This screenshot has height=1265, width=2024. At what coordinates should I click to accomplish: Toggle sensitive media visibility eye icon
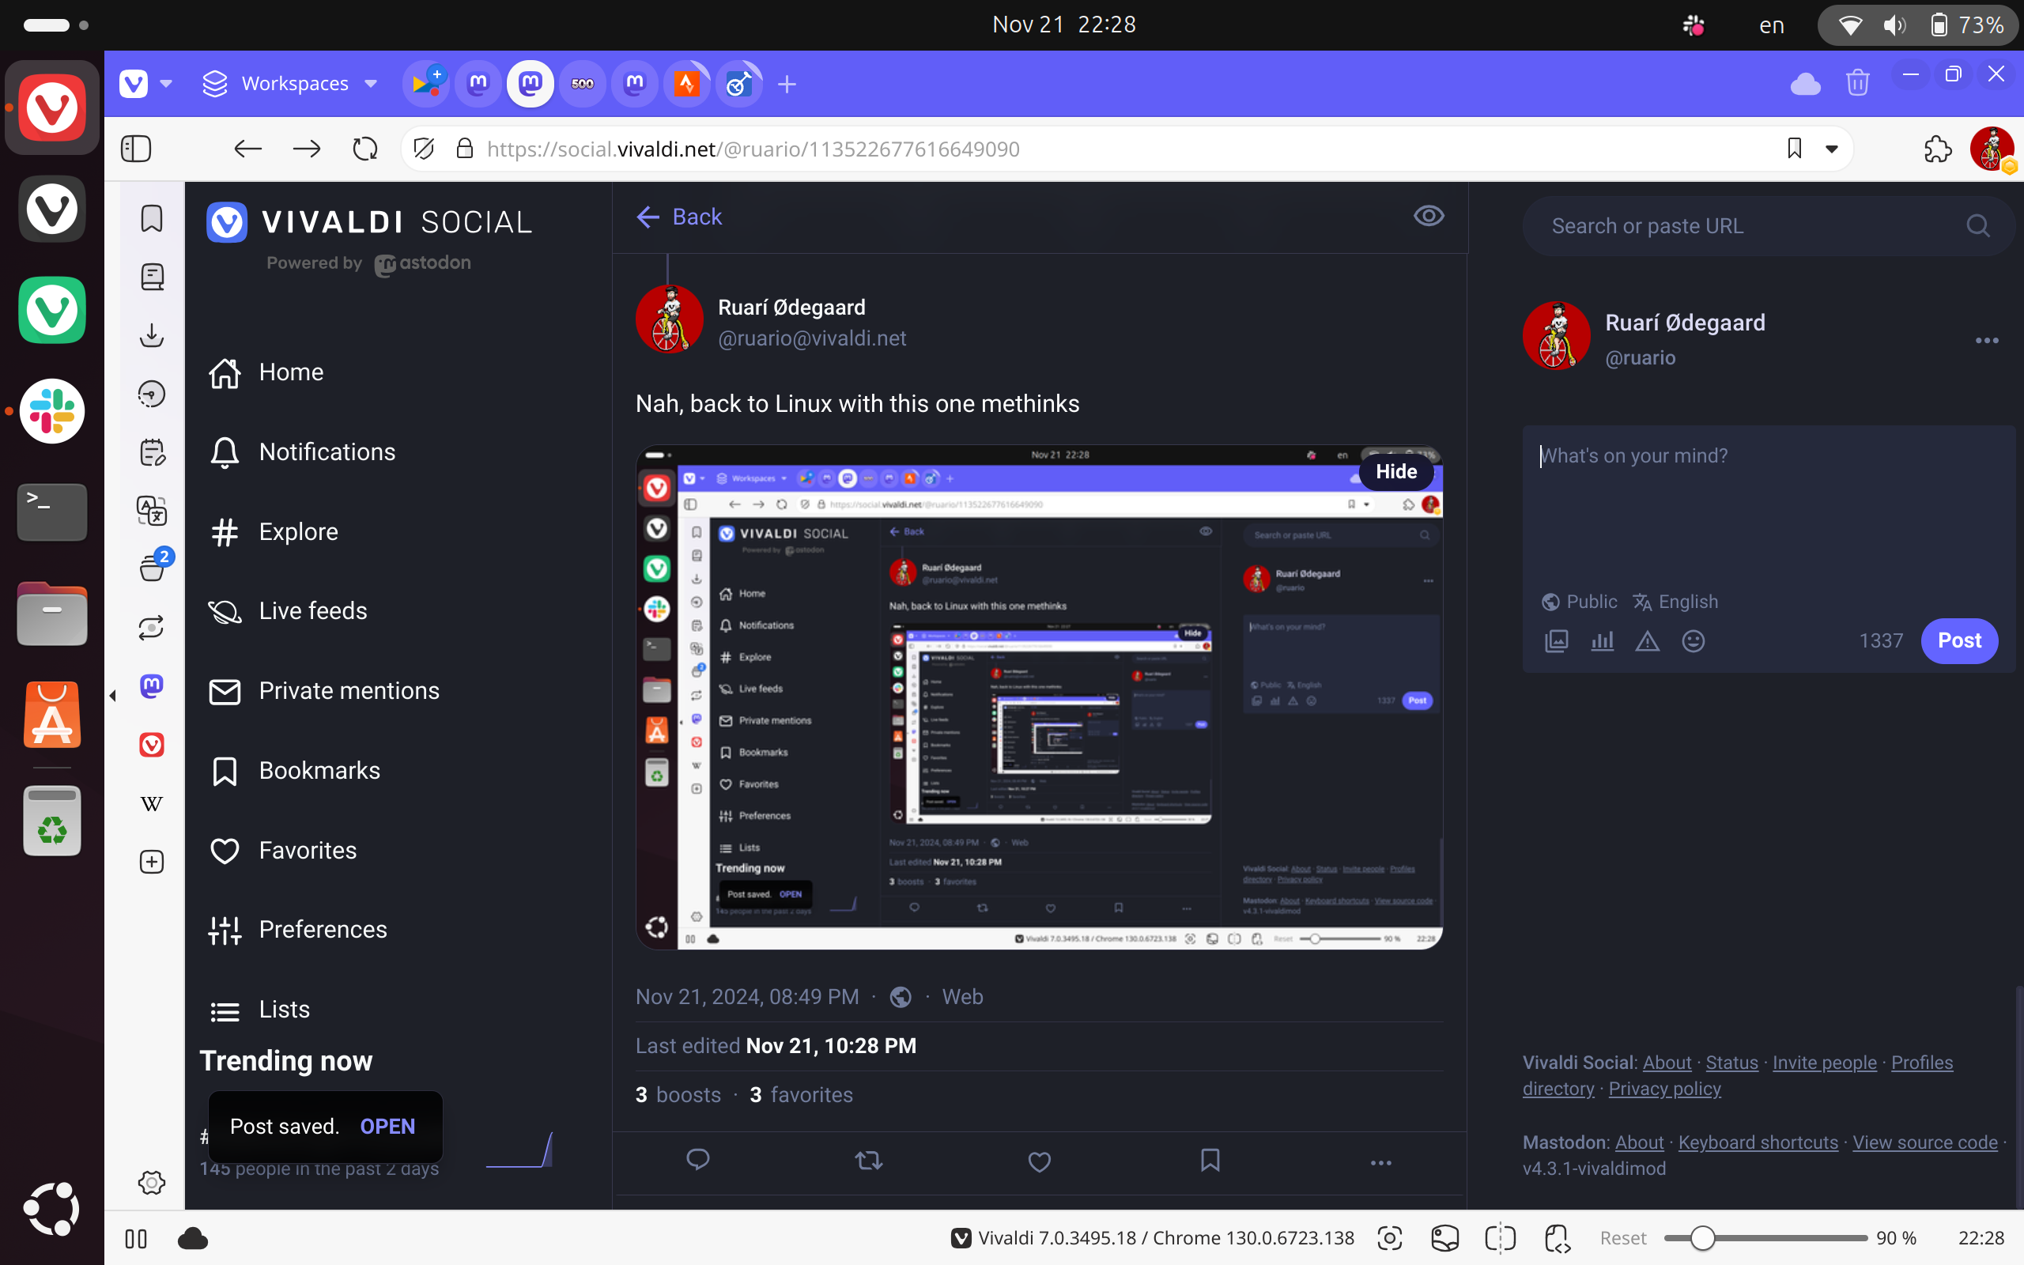[x=1429, y=217]
